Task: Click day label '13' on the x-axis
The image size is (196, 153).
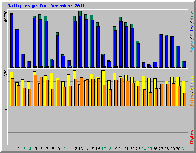Action: pos(80,149)
